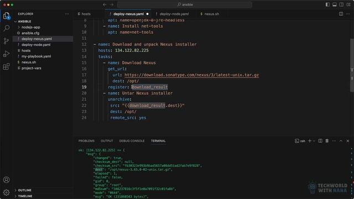
Task: Go back with the navigation arrow
Action: point(105,4)
